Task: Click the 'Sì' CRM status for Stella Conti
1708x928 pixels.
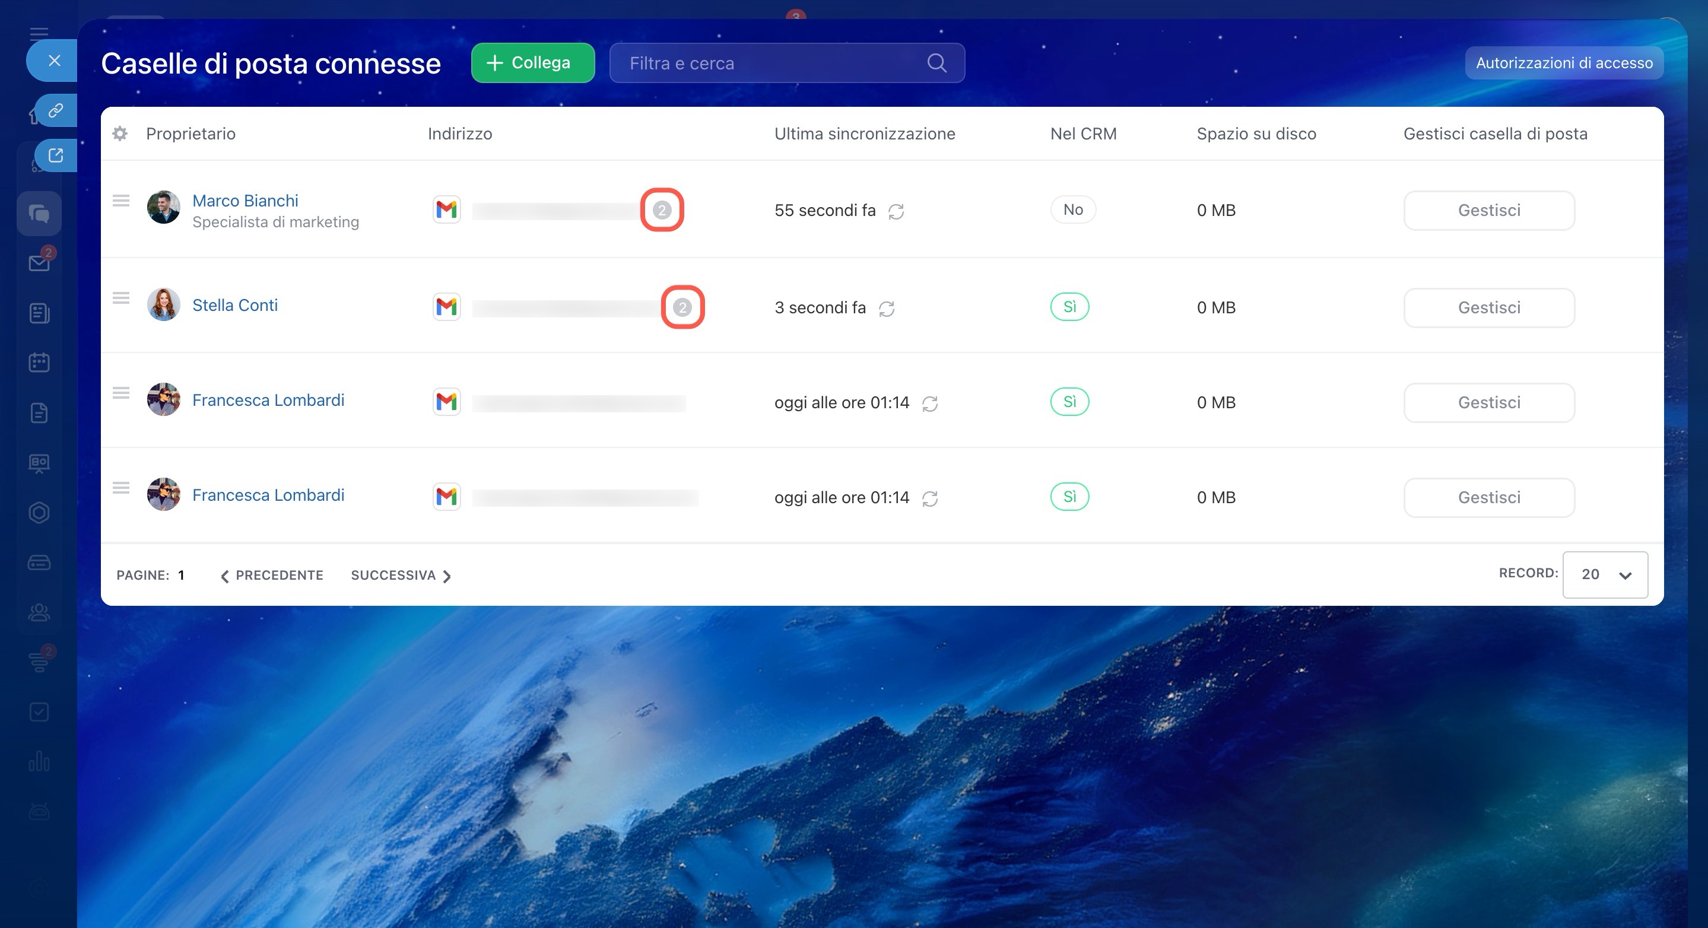Action: pyautogui.click(x=1069, y=307)
